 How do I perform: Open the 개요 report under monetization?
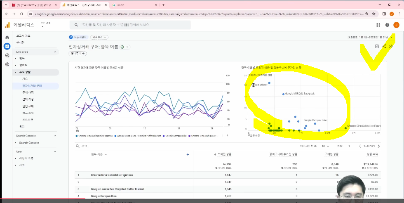tap(25, 79)
